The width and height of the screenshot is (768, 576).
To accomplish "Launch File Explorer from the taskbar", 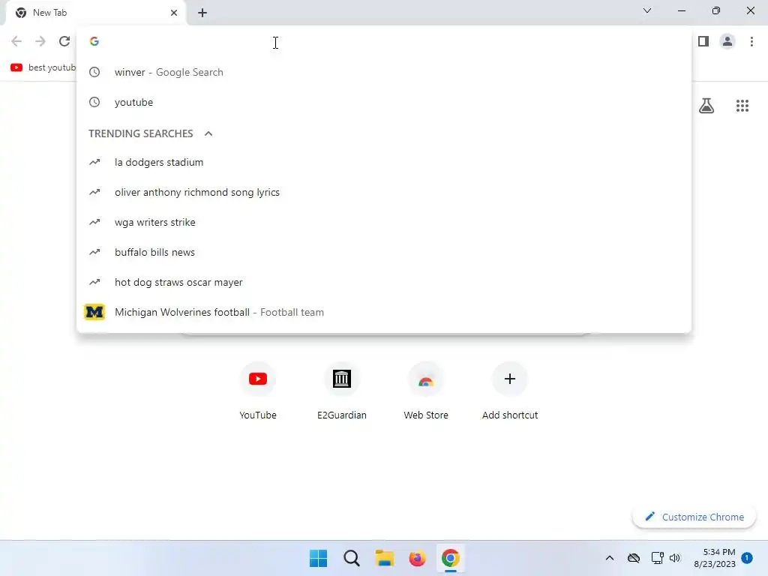I will coord(385,558).
